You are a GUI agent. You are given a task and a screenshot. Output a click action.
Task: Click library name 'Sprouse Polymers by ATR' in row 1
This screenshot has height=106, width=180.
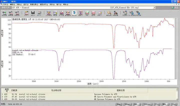click(x=105, y=94)
